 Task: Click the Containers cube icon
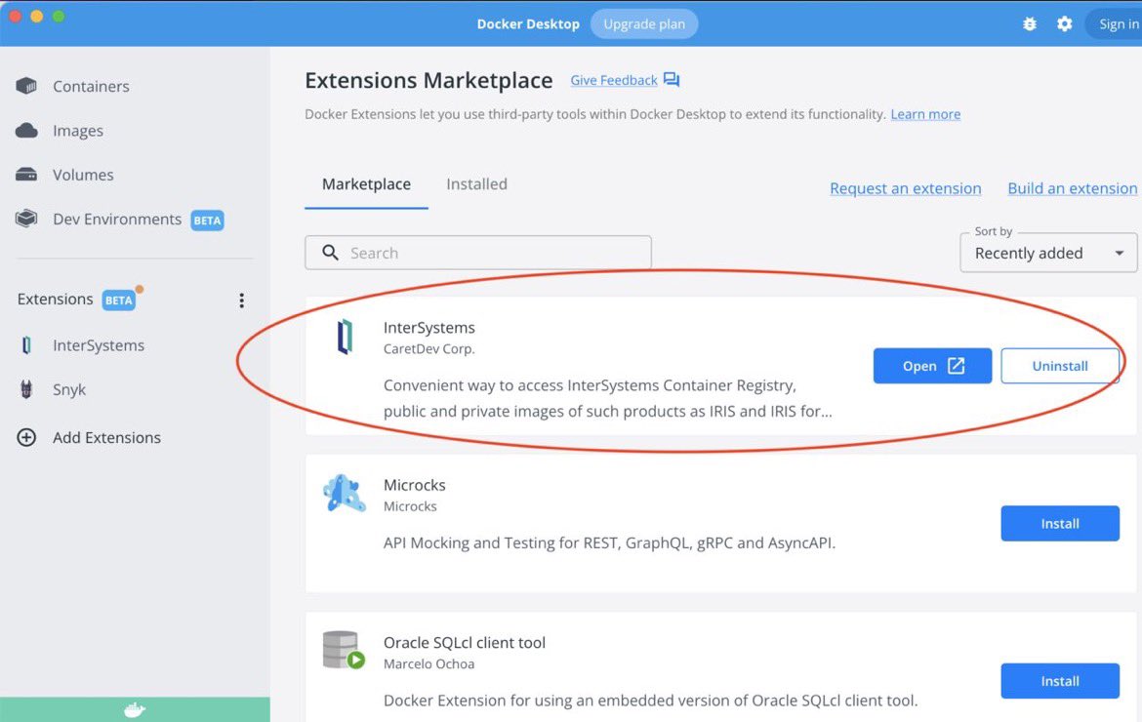tap(26, 86)
